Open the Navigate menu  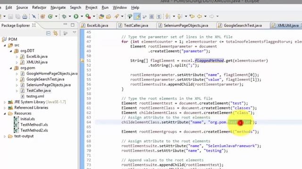58,8
